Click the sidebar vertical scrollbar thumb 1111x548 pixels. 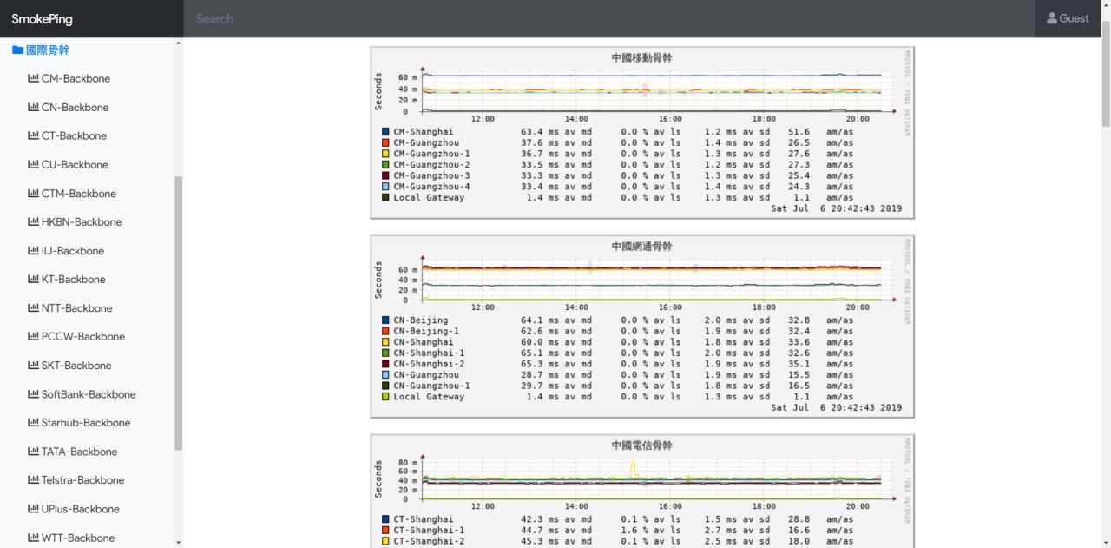pyautogui.click(x=179, y=313)
